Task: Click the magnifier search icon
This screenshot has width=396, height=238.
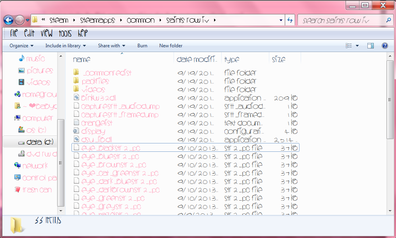Action: point(388,20)
